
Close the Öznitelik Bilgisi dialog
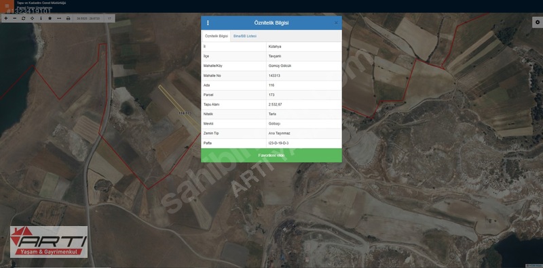[336, 23]
